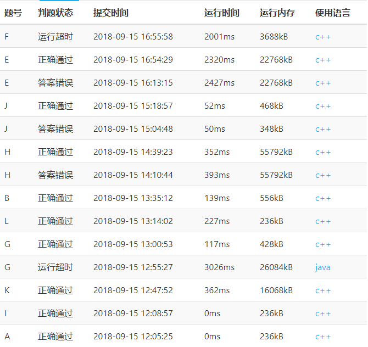Open the c++ link for the 16:55:58 submission
Viewport: 368px width, 347px height.
point(323,37)
